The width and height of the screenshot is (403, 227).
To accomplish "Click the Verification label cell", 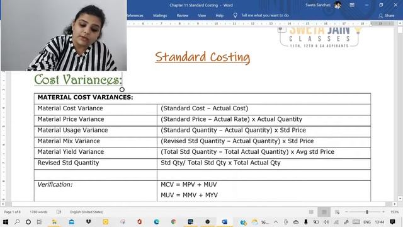I will click(55, 185).
